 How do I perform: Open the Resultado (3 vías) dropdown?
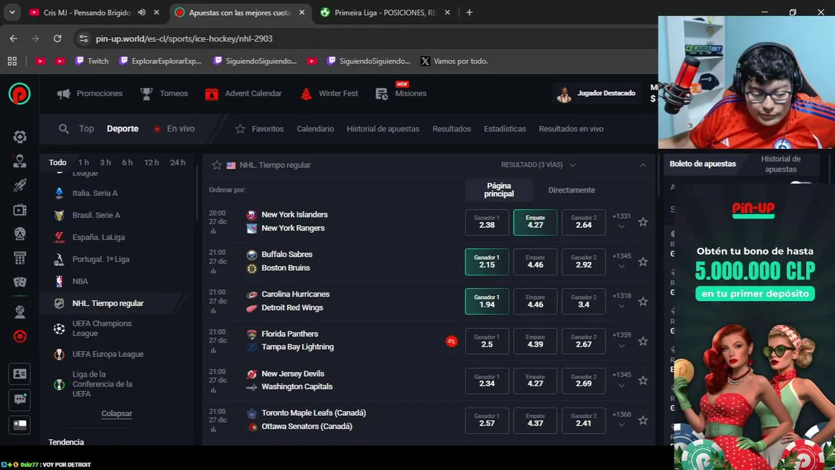pos(538,165)
